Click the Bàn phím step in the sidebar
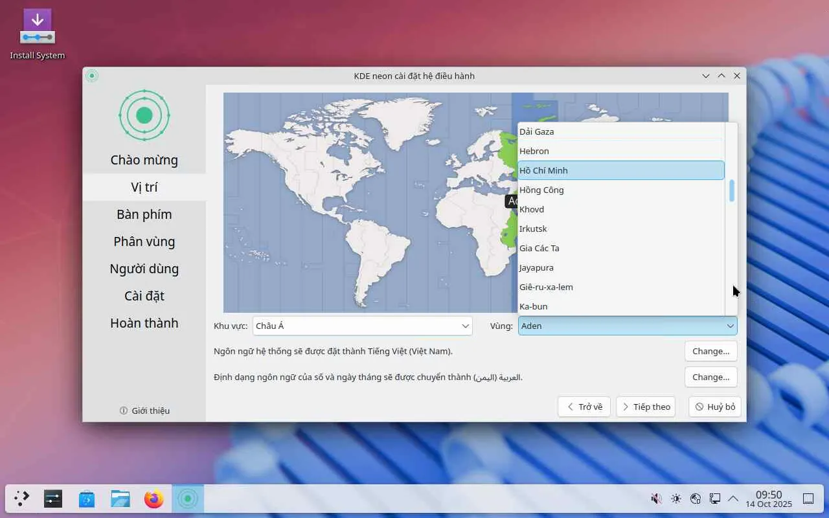The width and height of the screenshot is (829, 518). [144, 214]
